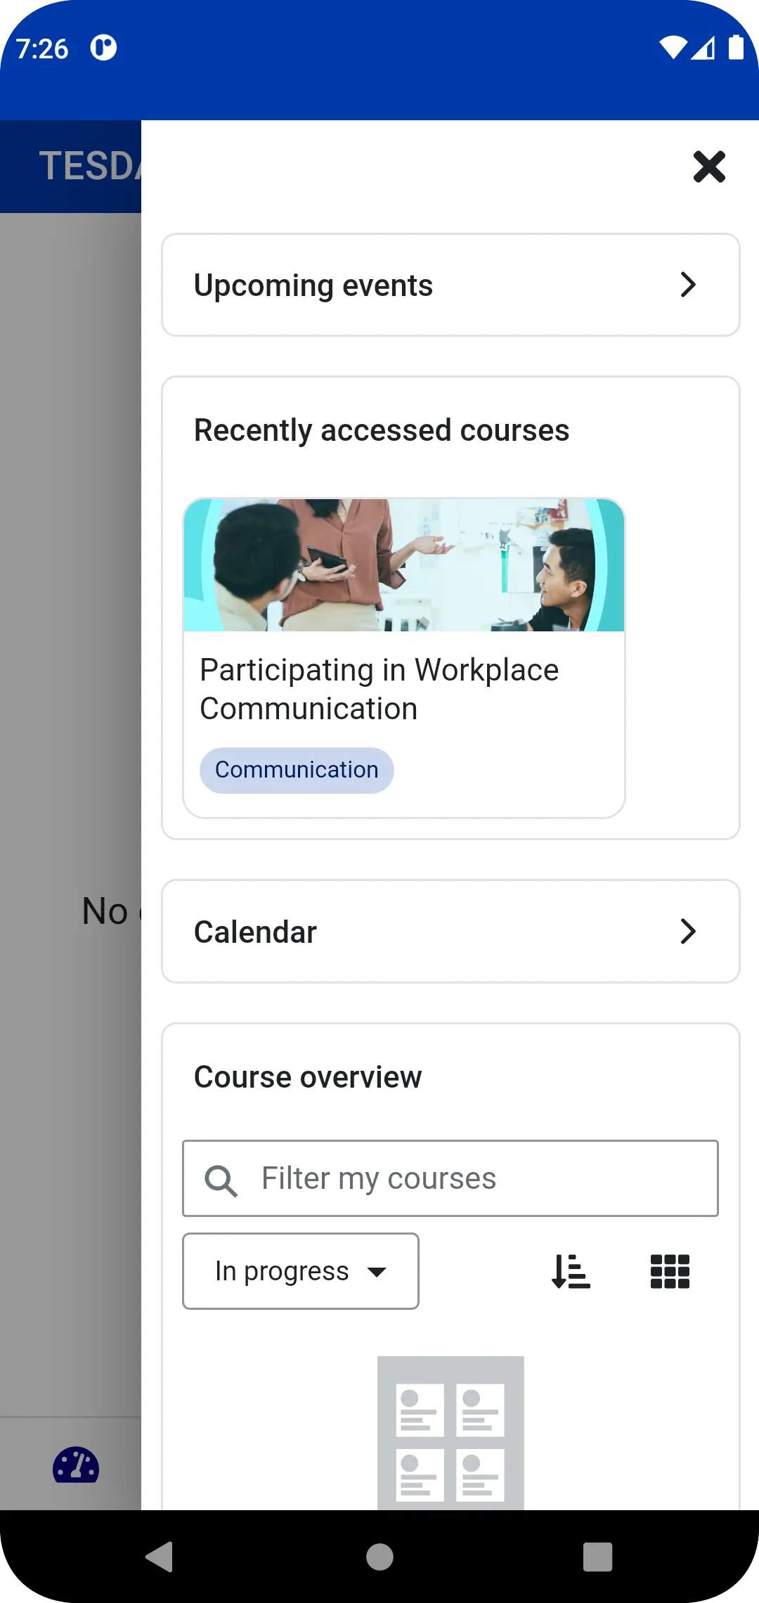The width and height of the screenshot is (759, 1603).
Task: Expand the Upcoming events chevron
Action: tap(688, 285)
